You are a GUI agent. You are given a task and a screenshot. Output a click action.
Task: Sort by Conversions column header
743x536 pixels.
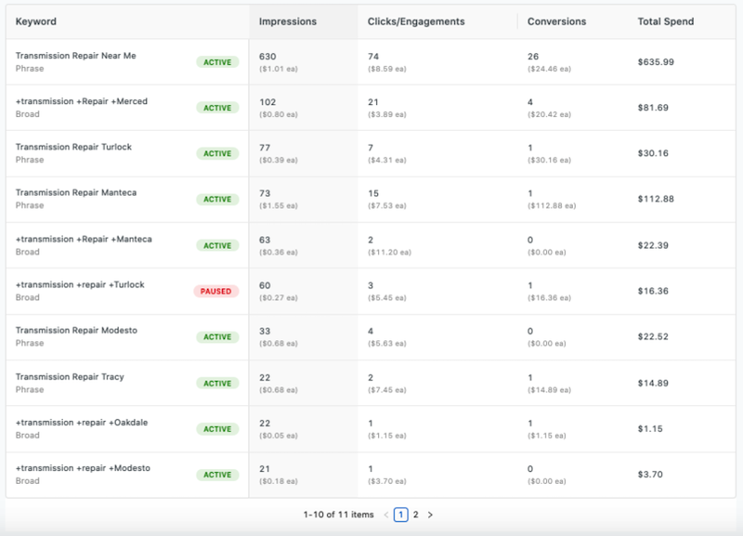pos(556,20)
